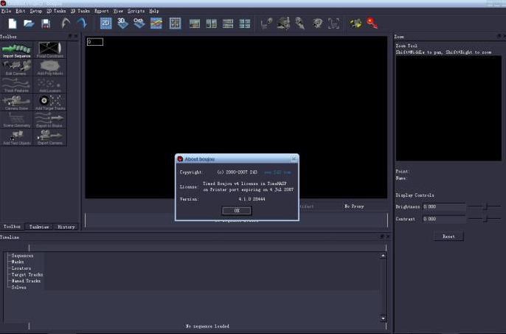Viewport: 506px width, 334px height.
Task: Click the Reset display controls button
Action: (x=448, y=237)
